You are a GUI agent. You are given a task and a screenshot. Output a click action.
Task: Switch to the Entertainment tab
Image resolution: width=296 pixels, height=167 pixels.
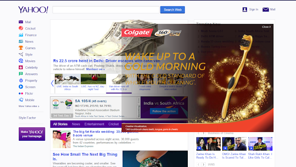(x=94, y=124)
